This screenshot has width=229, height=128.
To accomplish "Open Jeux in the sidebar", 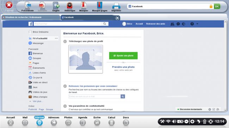I will click(33, 87).
